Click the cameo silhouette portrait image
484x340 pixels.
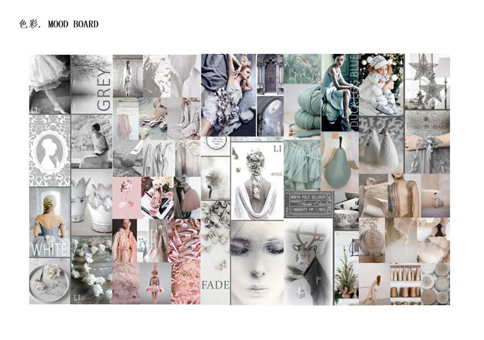pyautogui.click(x=49, y=150)
